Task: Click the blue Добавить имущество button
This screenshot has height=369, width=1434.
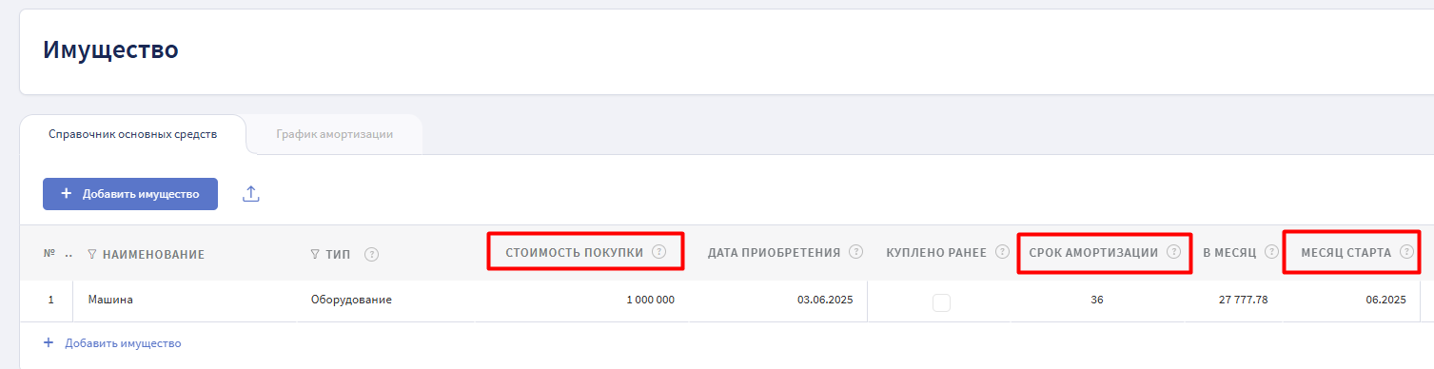Action: coord(130,194)
